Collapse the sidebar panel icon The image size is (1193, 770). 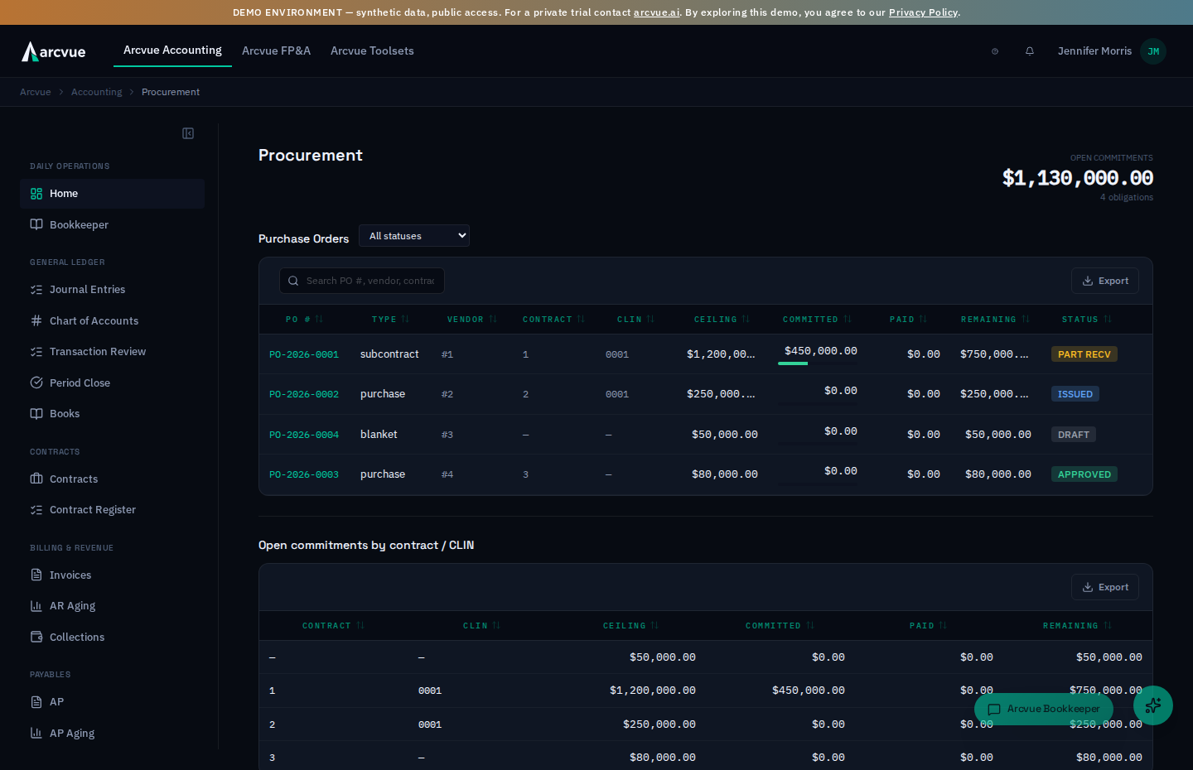click(188, 133)
